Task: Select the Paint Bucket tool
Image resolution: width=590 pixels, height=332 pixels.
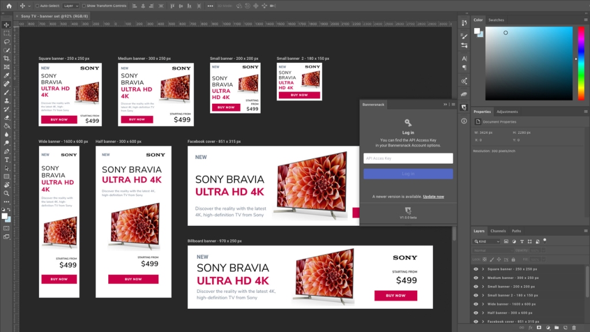Action: click(x=6, y=126)
